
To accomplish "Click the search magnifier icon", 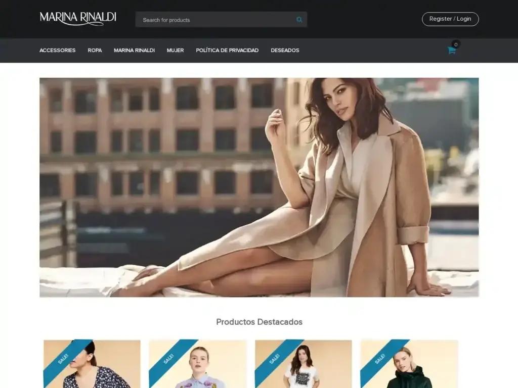I will 299,20.
